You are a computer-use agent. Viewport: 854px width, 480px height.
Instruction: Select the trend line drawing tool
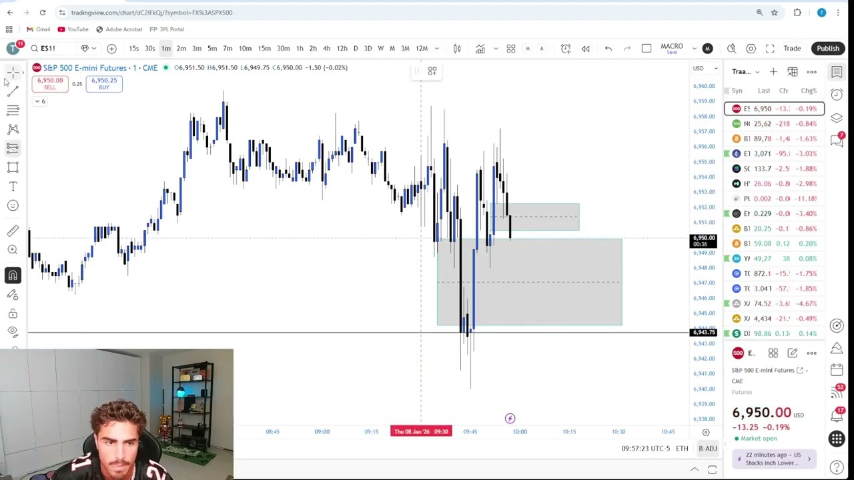tap(13, 91)
